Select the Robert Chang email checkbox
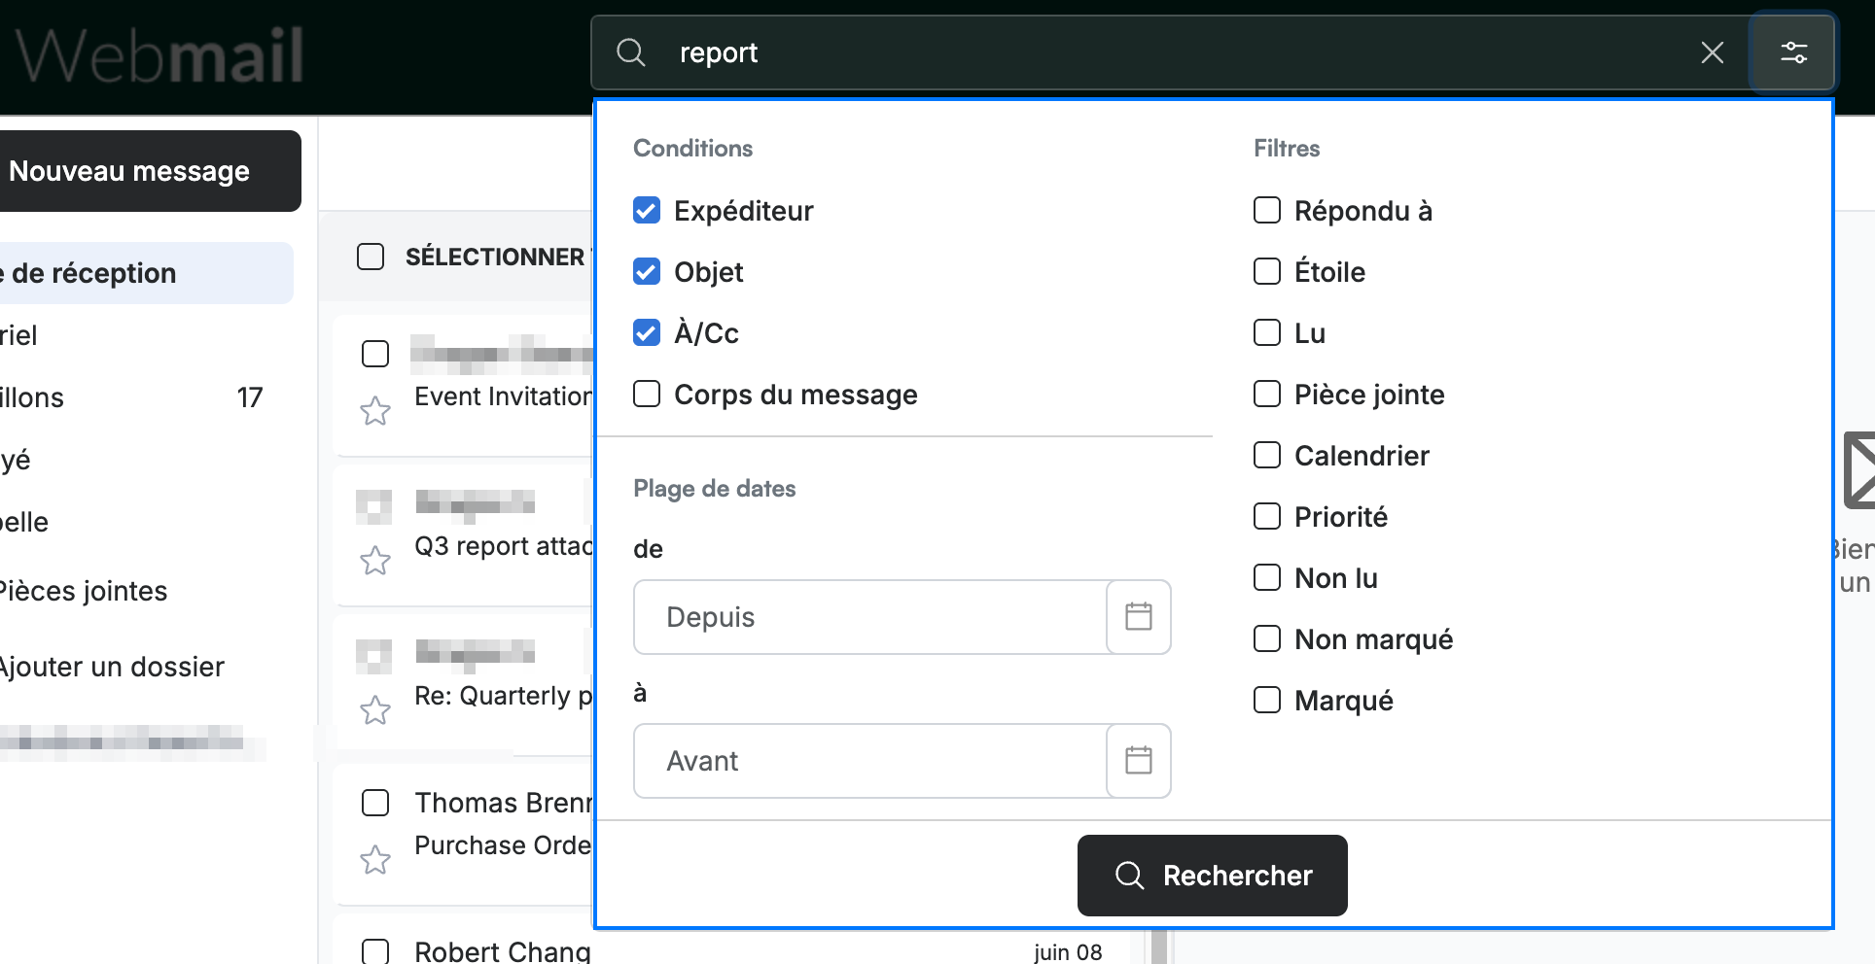The width and height of the screenshot is (1875, 964). (x=375, y=951)
